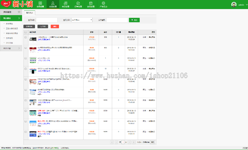Toggle the select-all checkbox in table header
The image size is (248, 150).
click(x=26, y=32)
